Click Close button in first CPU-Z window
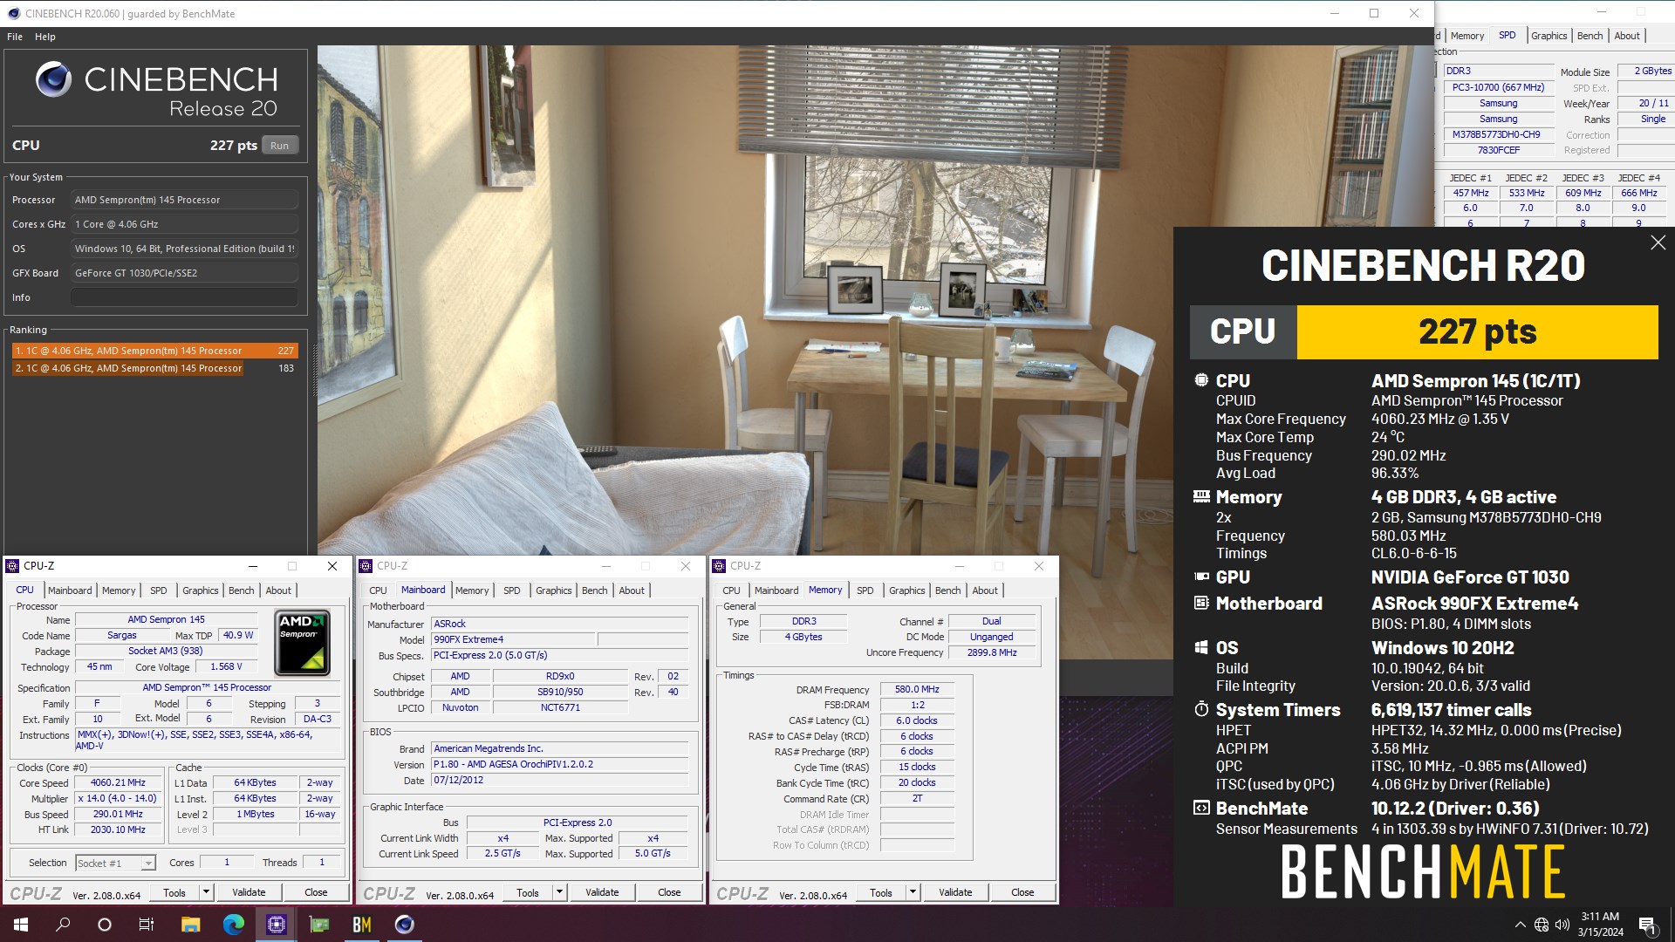The image size is (1675, 942). (316, 892)
